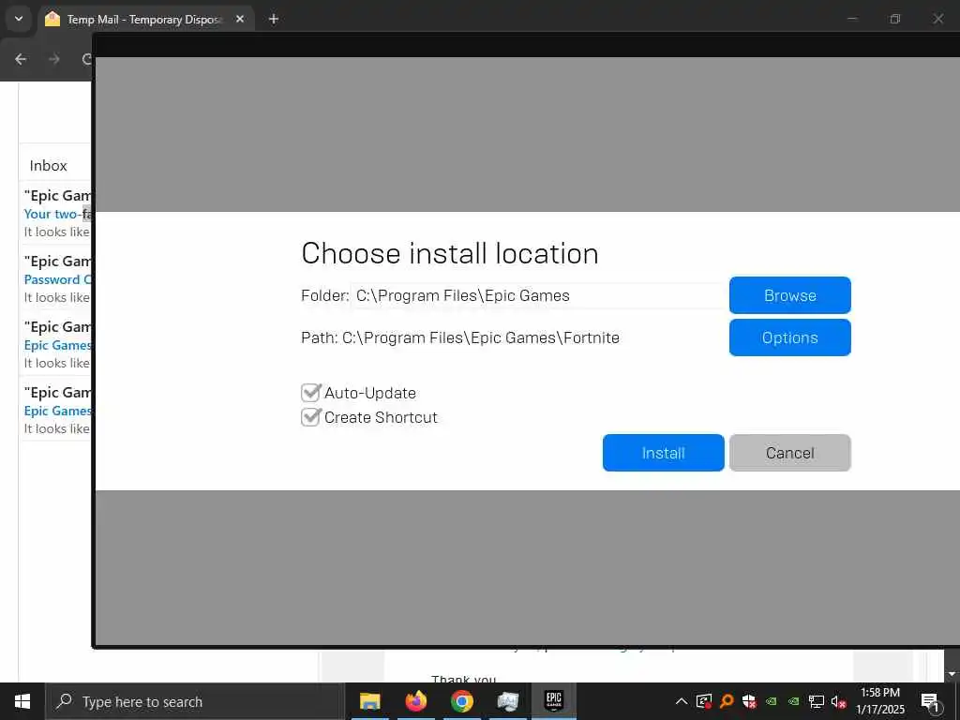Open the browser tab search dropdown

pos(19,19)
